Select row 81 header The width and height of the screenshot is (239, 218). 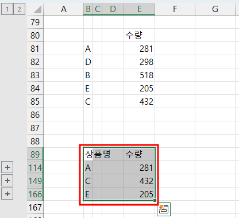(x=35, y=48)
